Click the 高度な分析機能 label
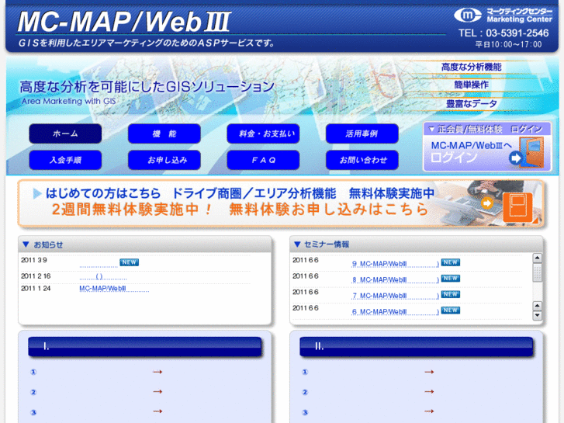Screen dimensions: 564x423 [471, 67]
